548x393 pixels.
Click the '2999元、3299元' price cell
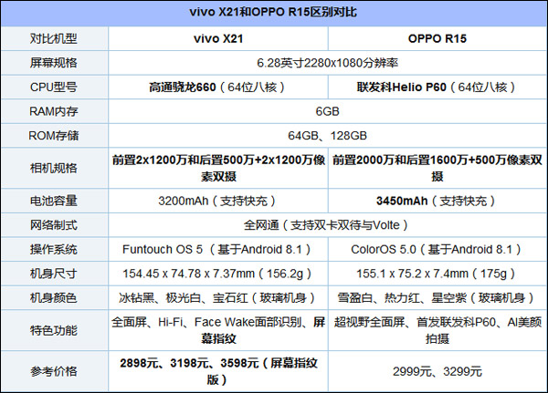click(437, 371)
